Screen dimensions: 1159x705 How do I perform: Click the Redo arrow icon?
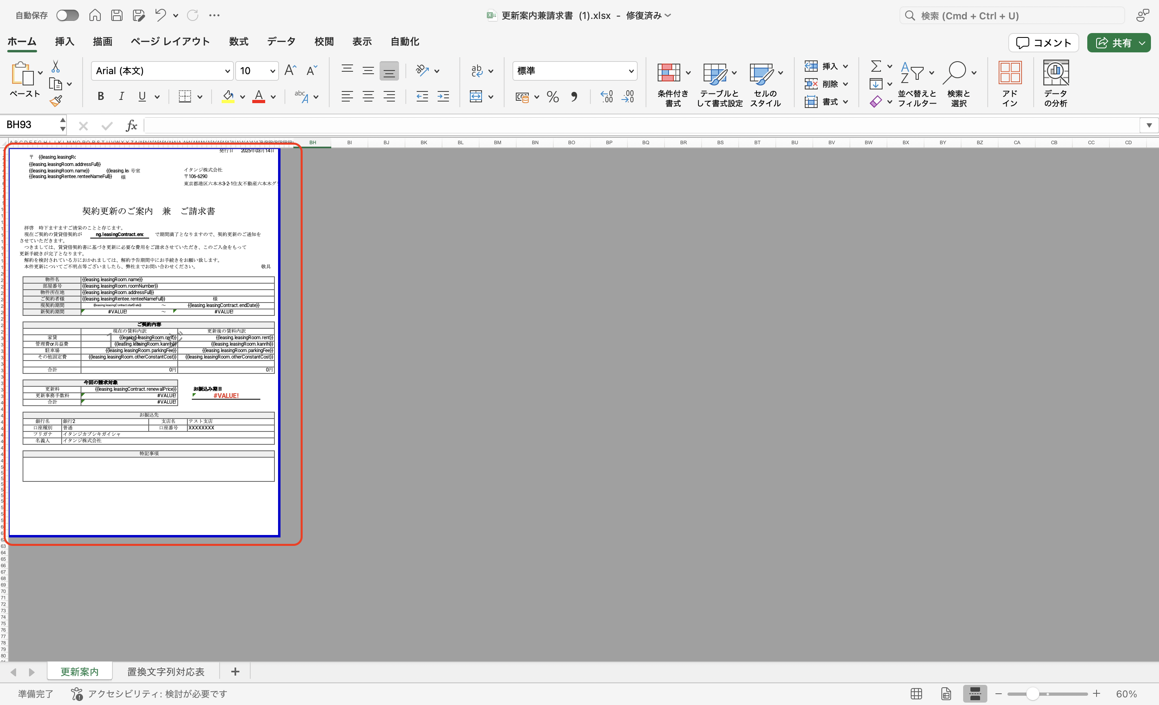click(x=193, y=16)
